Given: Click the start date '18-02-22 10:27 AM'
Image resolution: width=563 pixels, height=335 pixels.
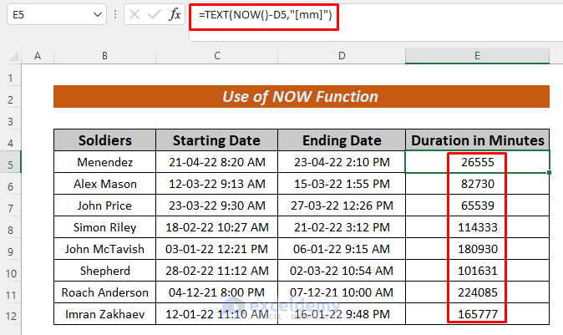Looking at the screenshot, I should (x=217, y=227).
